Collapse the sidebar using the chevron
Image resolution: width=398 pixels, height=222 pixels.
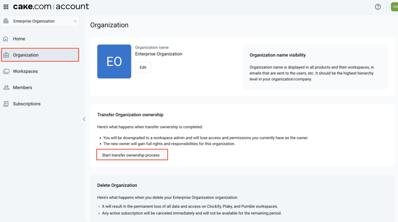tap(84, 119)
